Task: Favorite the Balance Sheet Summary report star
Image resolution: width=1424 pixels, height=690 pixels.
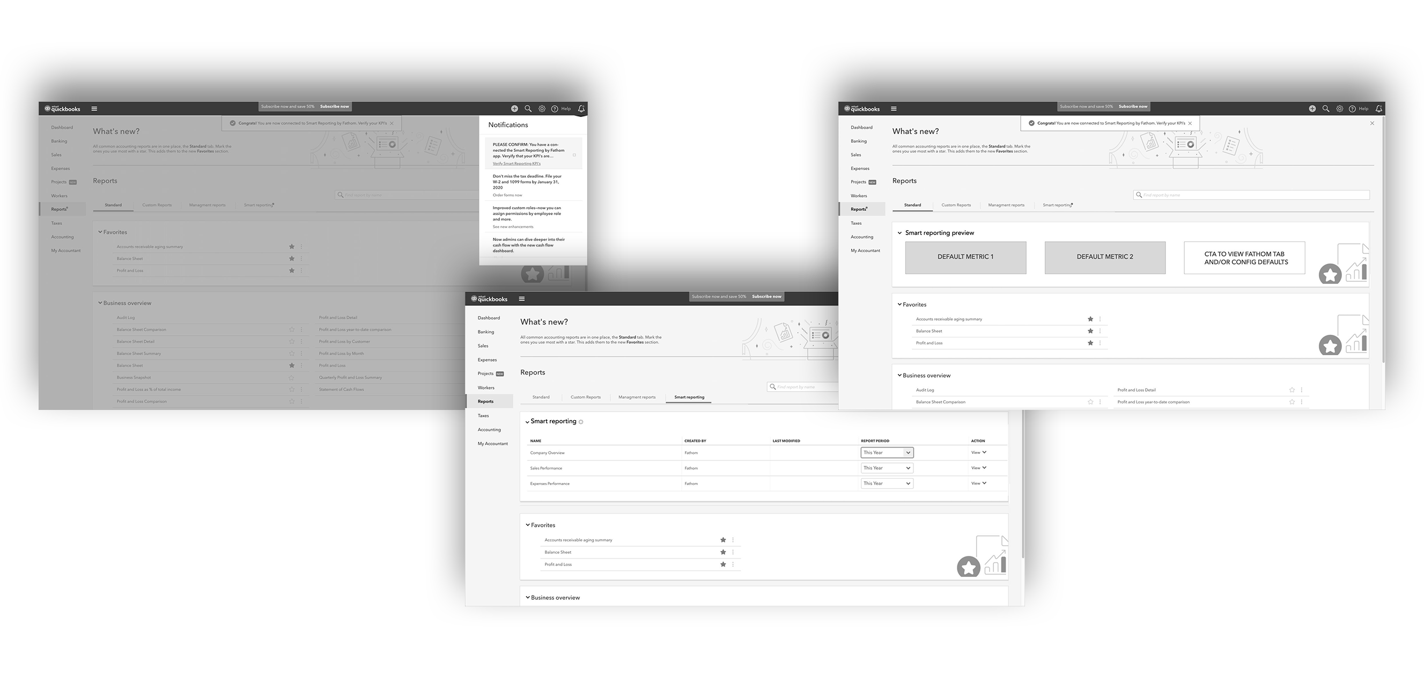Action: pyautogui.click(x=291, y=354)
